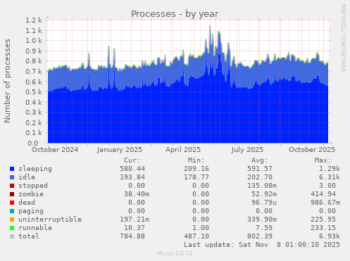Click the 'April 2025' axis label
This screenshot has width=350, height=261.
183,150
